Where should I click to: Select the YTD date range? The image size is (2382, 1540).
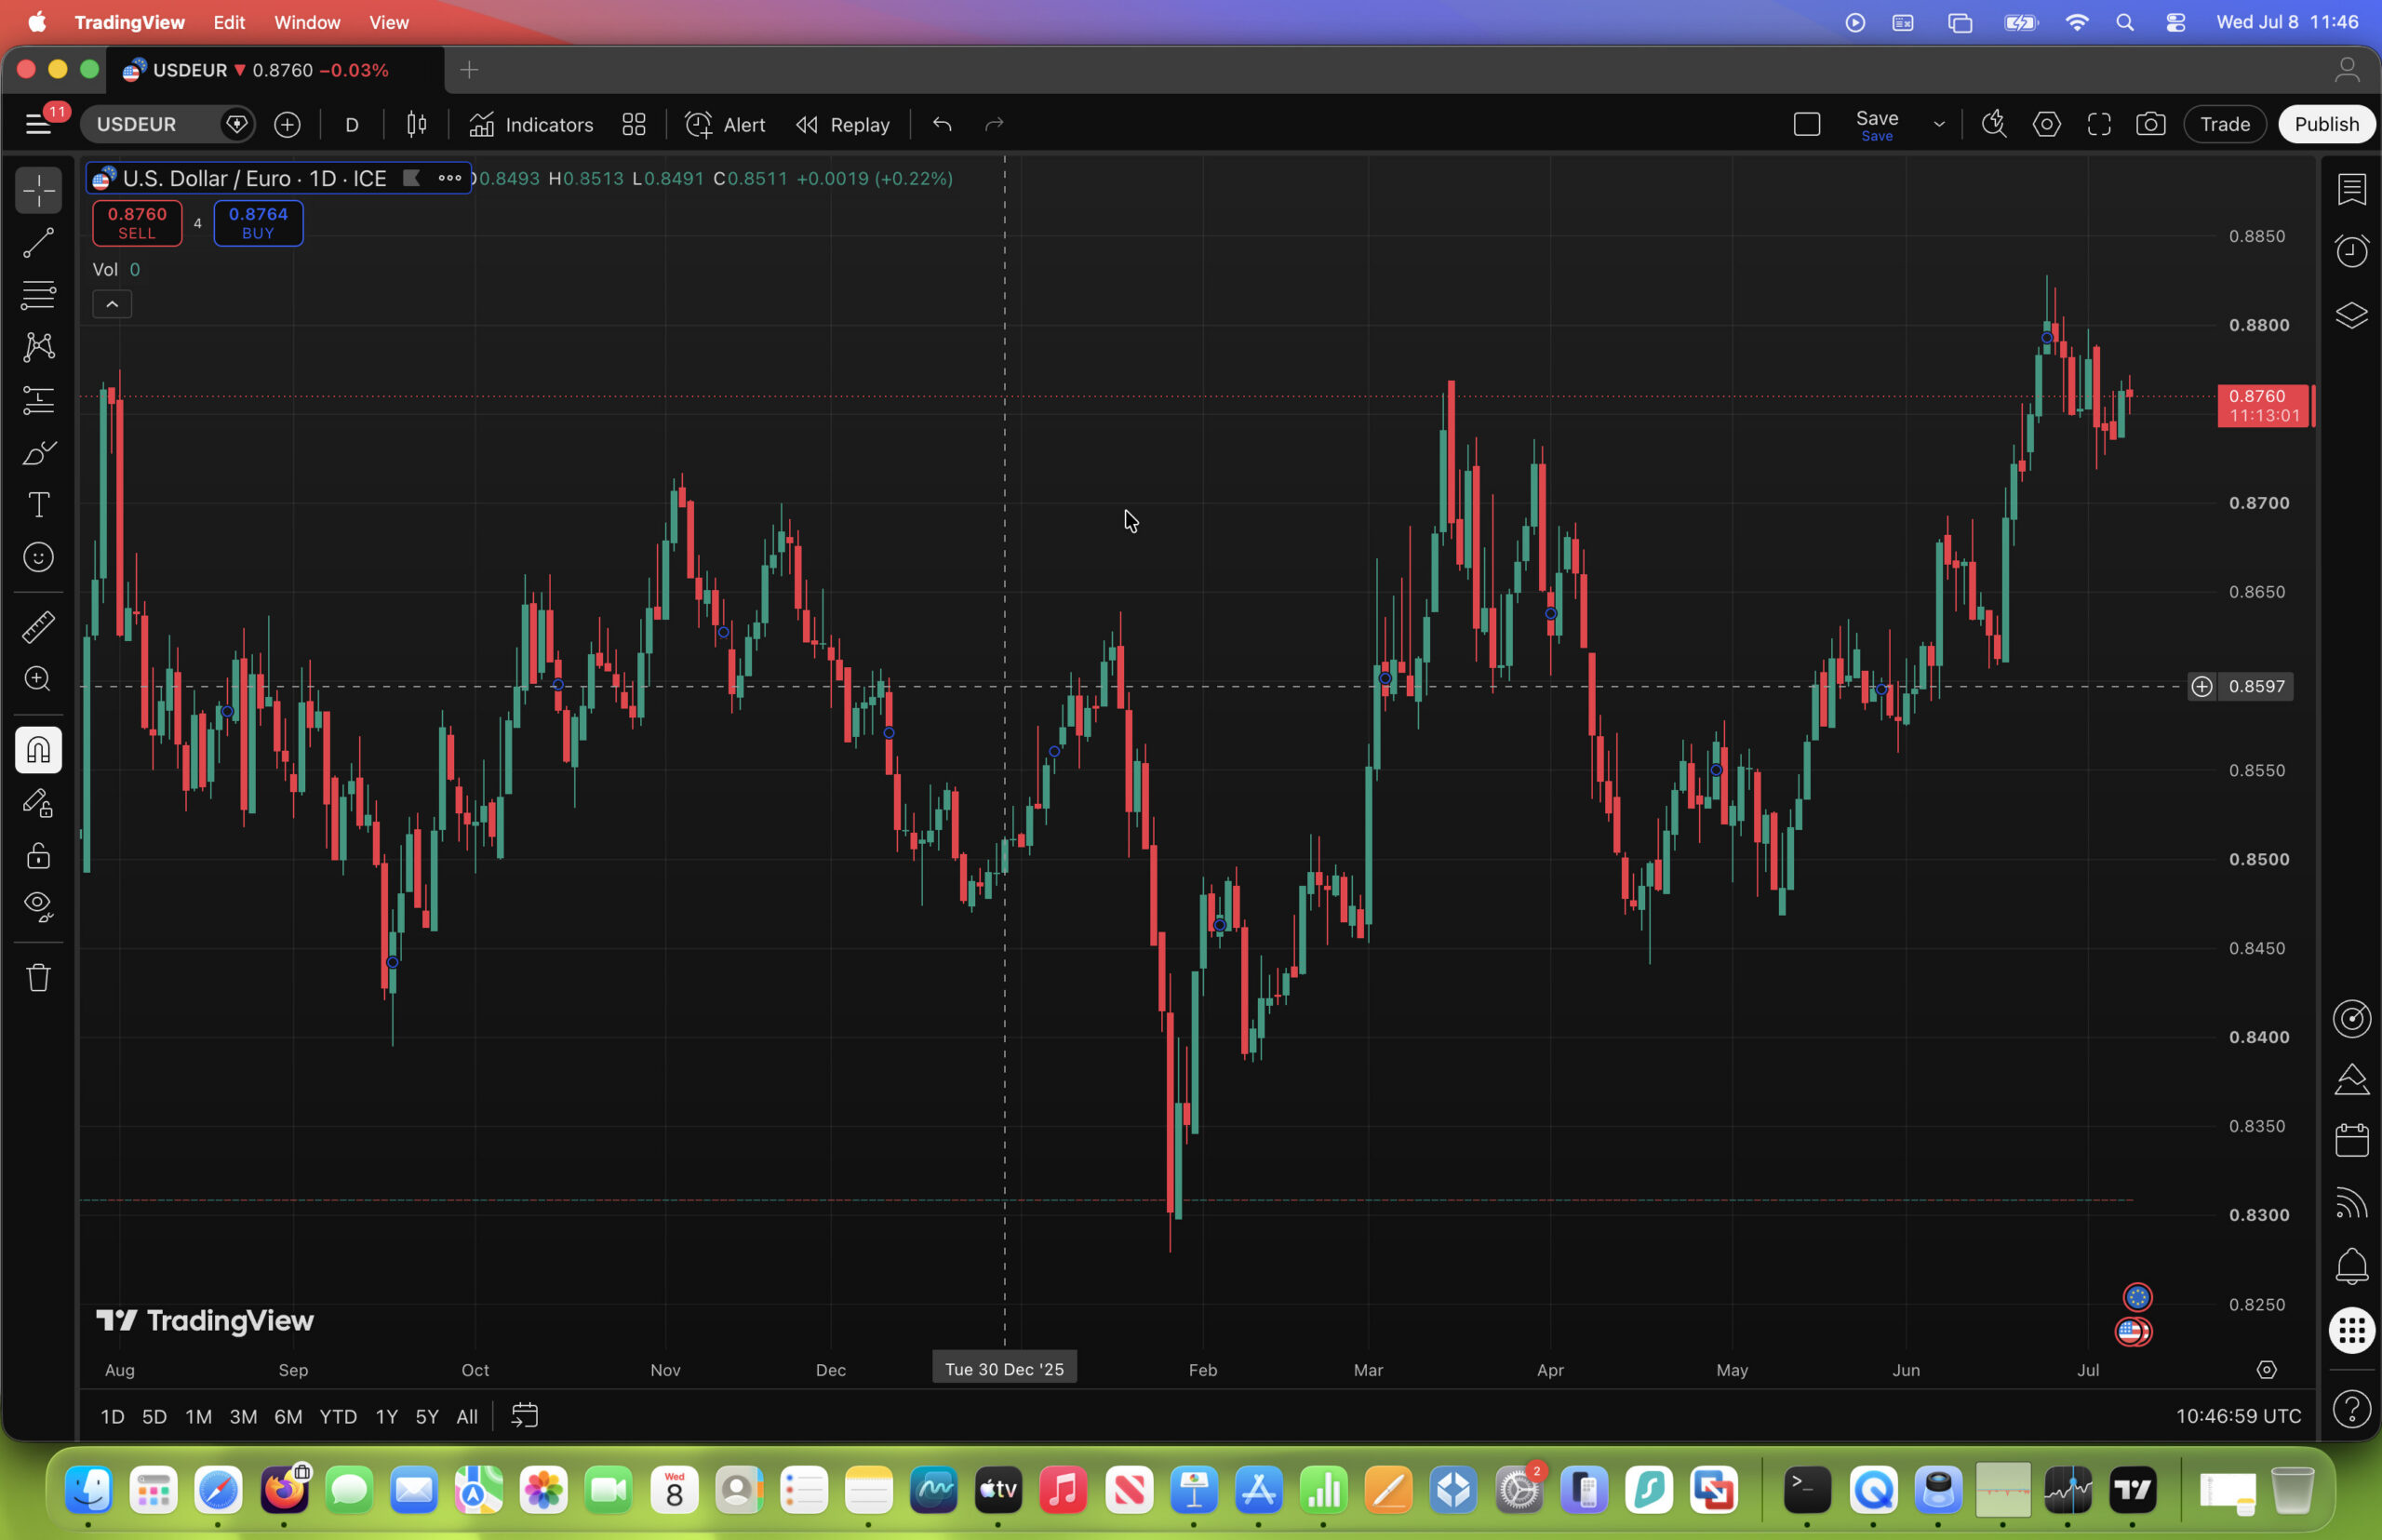pos(338,1416)
